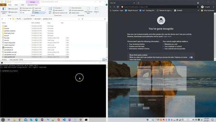Reload the Chrome page
The height and width of the screenshot is (122, 216).
[x=118, y=7]
